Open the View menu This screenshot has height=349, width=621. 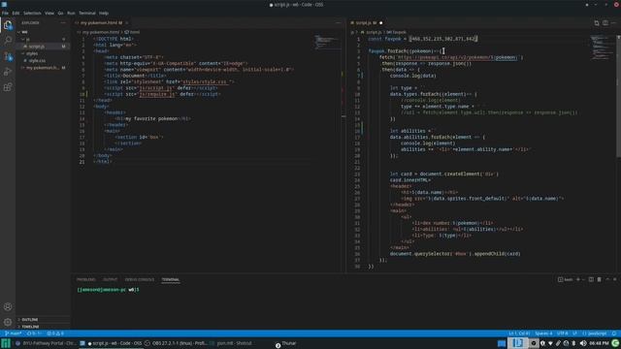[x=49, y=13]
